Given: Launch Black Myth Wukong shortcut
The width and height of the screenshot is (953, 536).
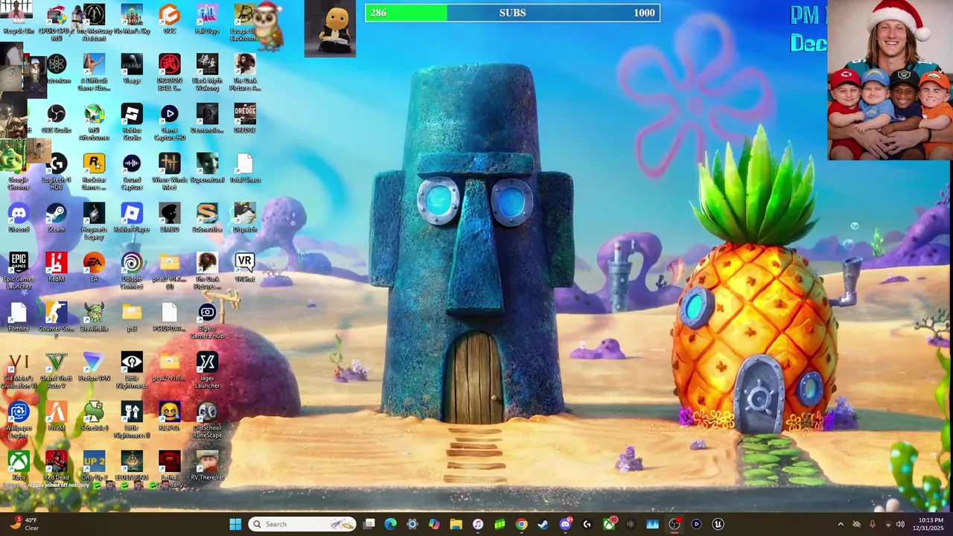Looking at the screenshot, I should pyautogui.click(x=207, y=72).
